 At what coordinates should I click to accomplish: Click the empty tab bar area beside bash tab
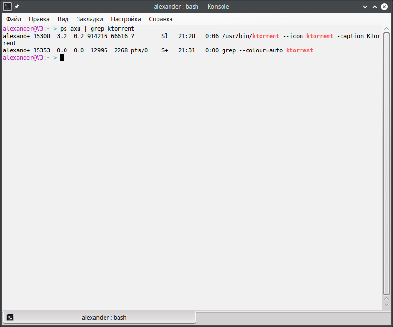pyautogui.click(x=293, y=317)
